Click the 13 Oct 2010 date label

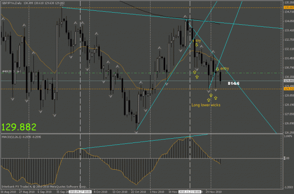[120, 192]
